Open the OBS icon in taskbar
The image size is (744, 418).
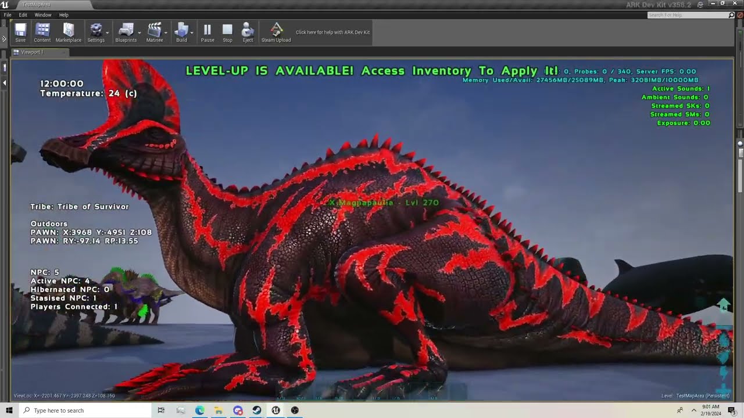295,410
